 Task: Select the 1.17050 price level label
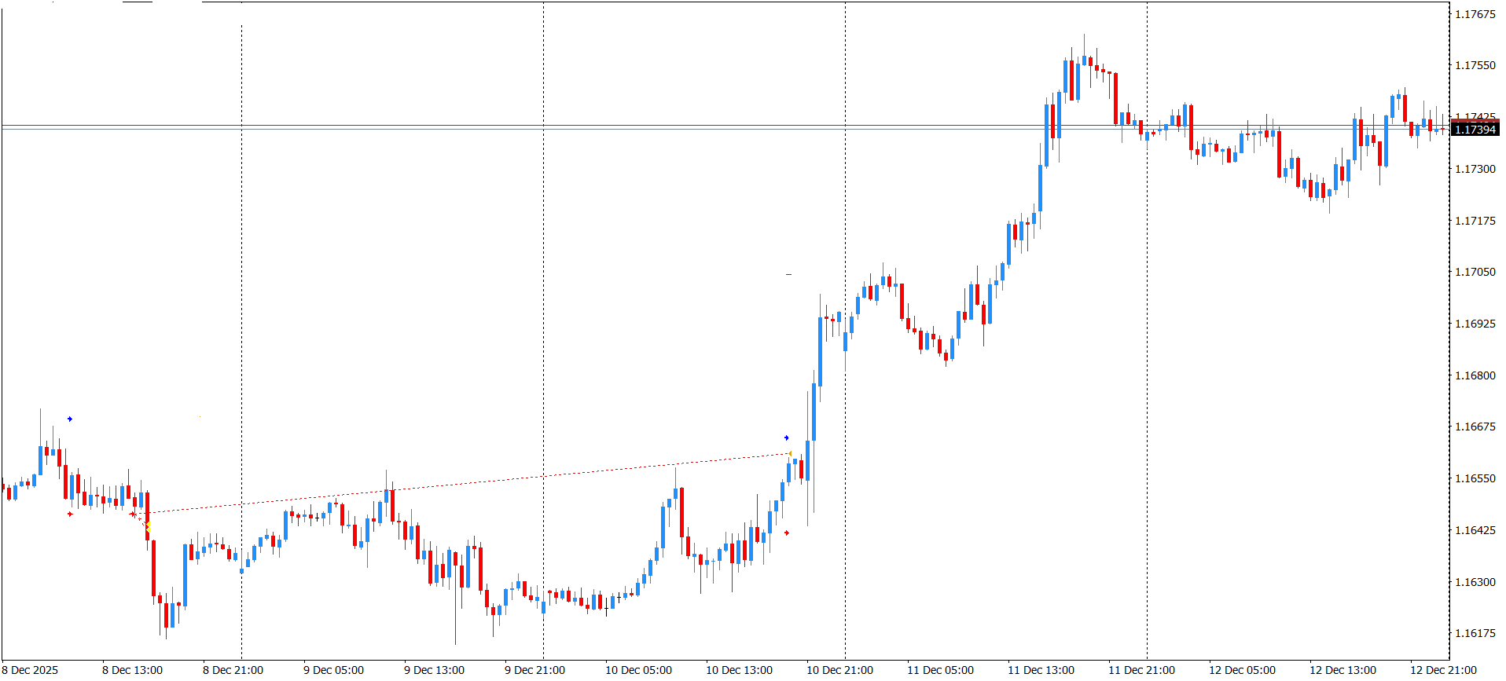tap(1475, 272)
